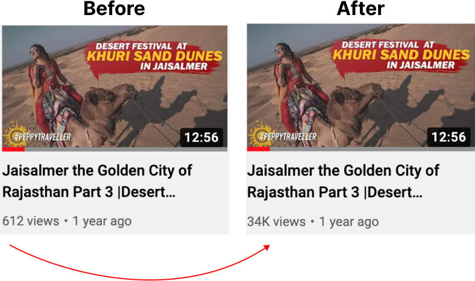Click the red watched-progress bar on Before thumbnail

click(13, 149)
